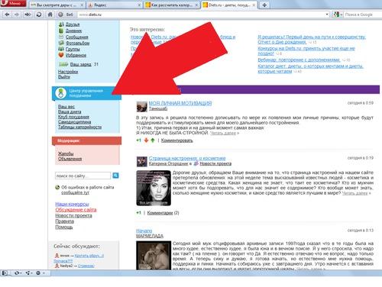Click the Комментировать link under the first post
This screenshot has height=287, width=382.
[176, 140]
